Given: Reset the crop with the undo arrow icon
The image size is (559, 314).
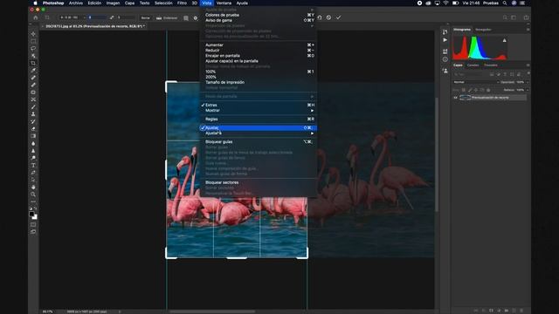Looking at the screenshot, I should click(x=320, y=17).
